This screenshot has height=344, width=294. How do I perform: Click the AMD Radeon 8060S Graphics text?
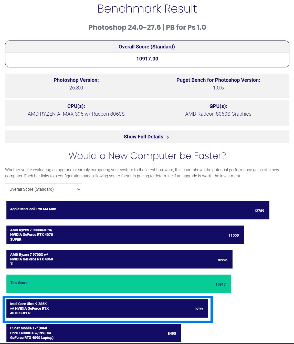218,114
